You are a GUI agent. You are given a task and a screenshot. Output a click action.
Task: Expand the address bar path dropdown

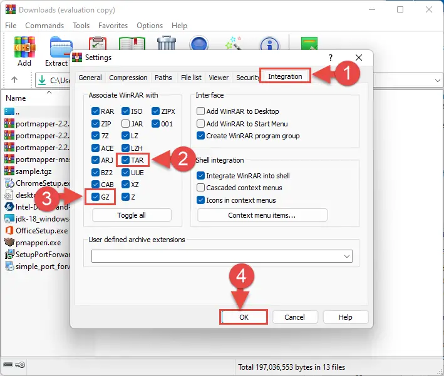(438, 80)
